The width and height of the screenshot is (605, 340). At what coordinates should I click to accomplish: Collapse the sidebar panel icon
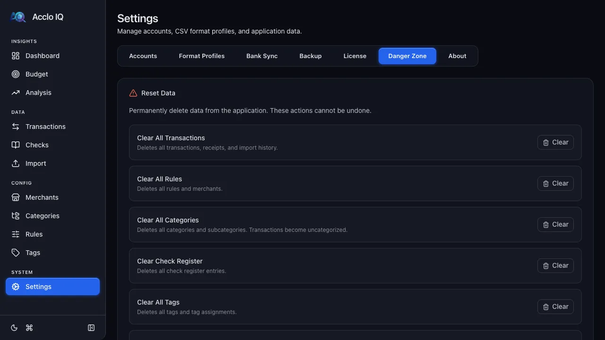click(x=91, y=328)
